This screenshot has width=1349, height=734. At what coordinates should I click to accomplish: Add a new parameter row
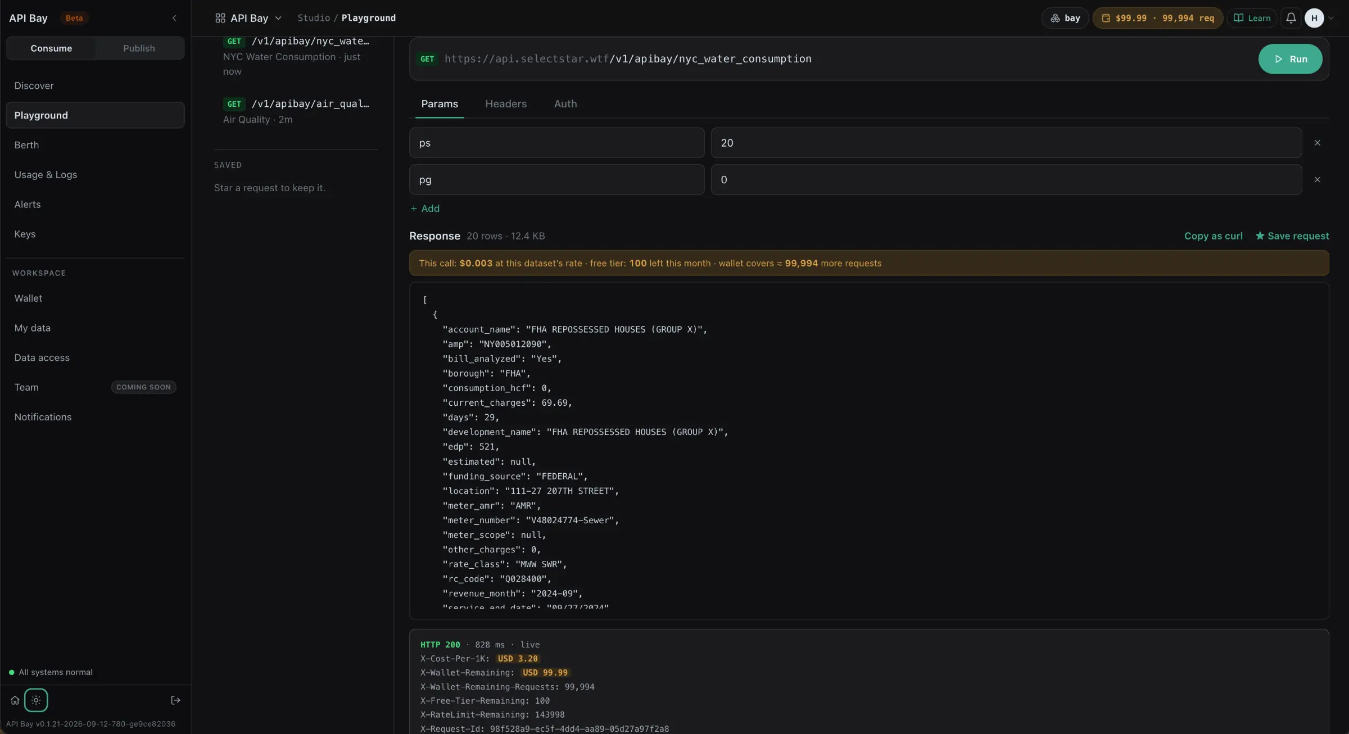(x=425, y=209)
